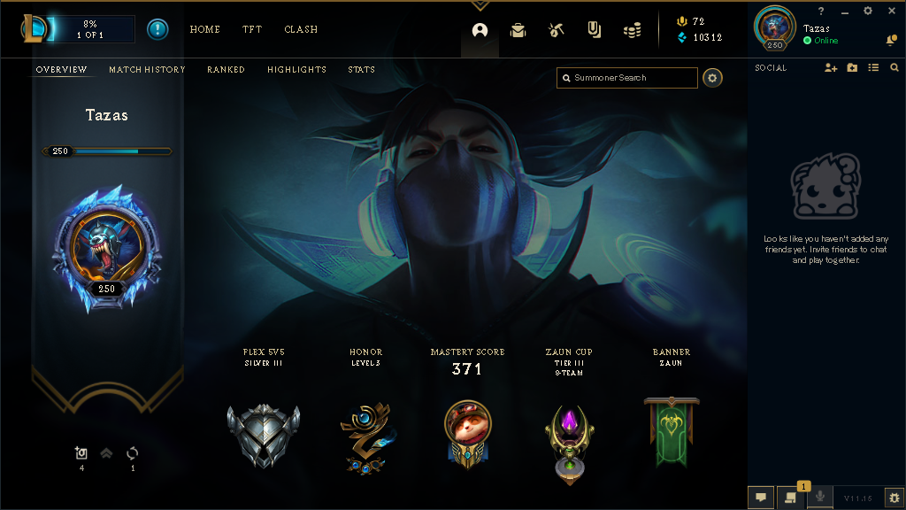Toggle the microphone mute button
Image resolution: width=906 pixels, height=510 pixels.
[820, 498]
